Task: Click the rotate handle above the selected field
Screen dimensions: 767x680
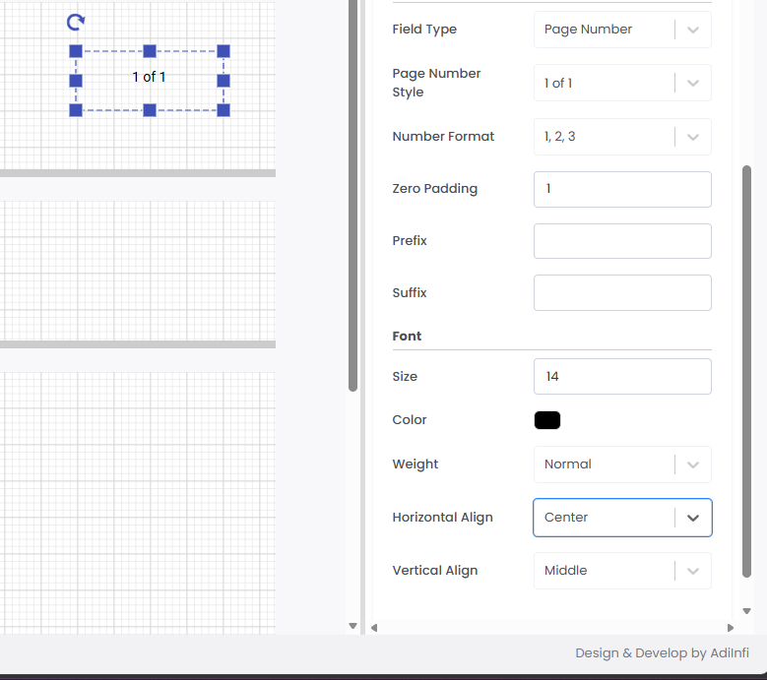Action: pos(75,22)
